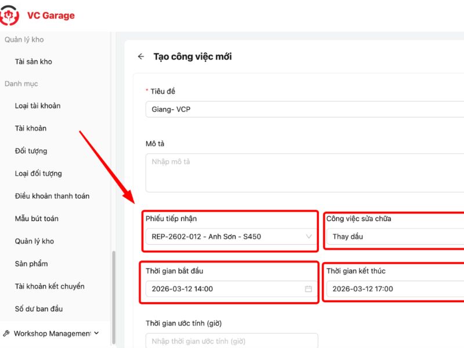Select Loại tài khoản menu item

pos(38,106)
